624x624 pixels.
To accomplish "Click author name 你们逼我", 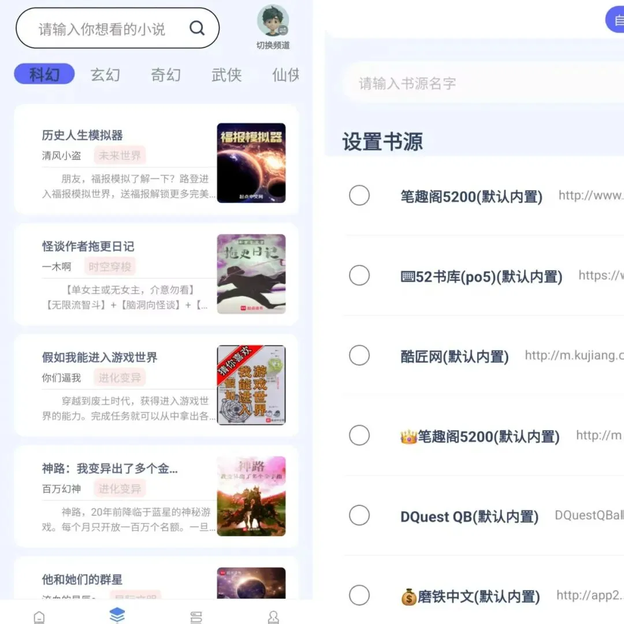I will pyautogui.click(x=61, y=378).
